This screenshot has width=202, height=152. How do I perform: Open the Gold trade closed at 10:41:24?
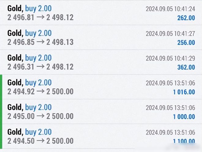pyautogui.click(x=101, y=13)
